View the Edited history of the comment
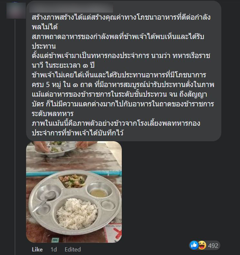 tap(72, 250)
